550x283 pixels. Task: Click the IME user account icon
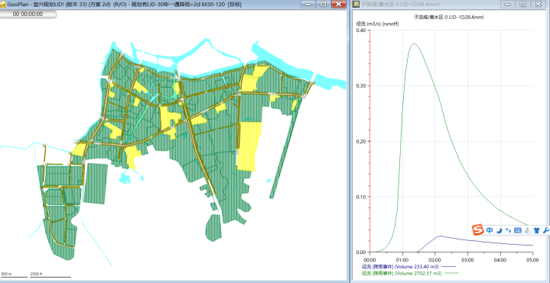click(x=527, y=230)
